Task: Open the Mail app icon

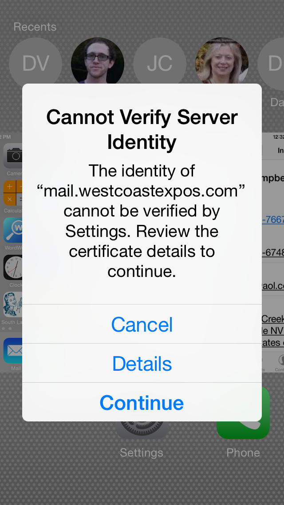Action: click(13, 350)
